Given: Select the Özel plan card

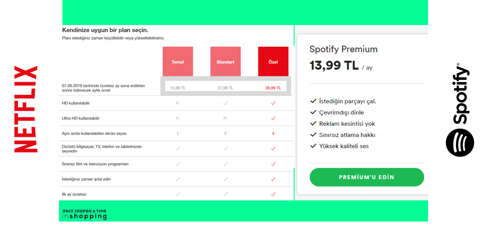Looking at the screenshot, I should (273, 62).
